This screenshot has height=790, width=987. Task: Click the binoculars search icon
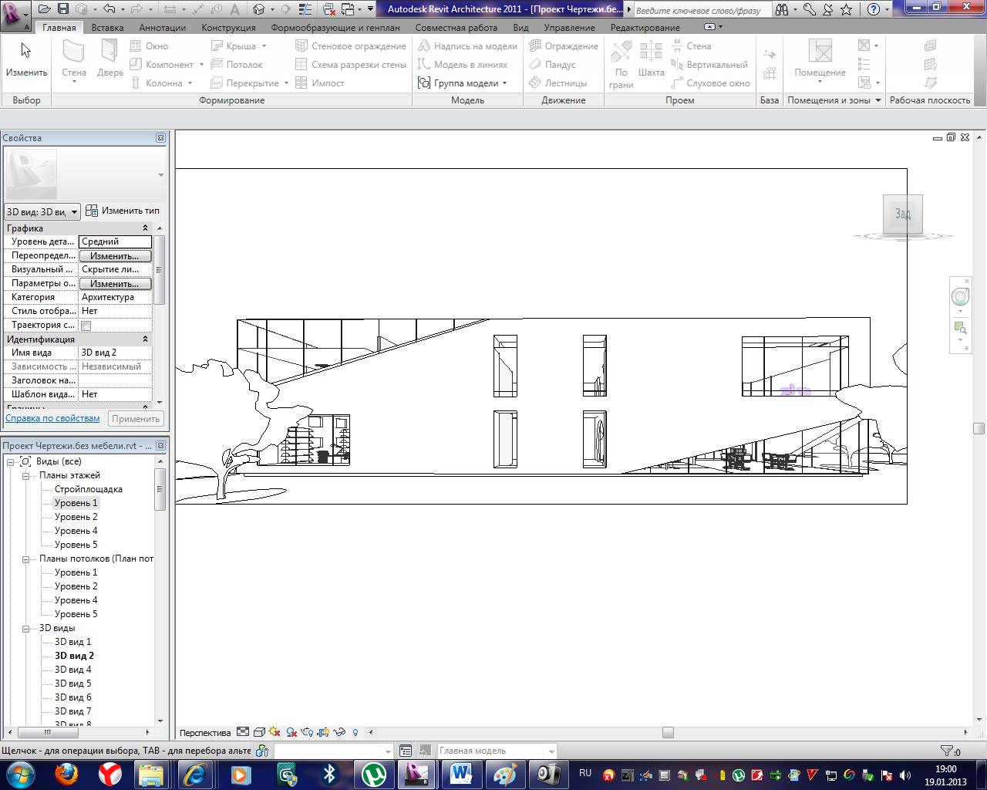[783, 9]
